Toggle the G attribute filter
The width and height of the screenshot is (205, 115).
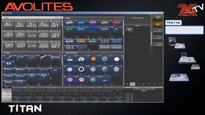[143, 84]
